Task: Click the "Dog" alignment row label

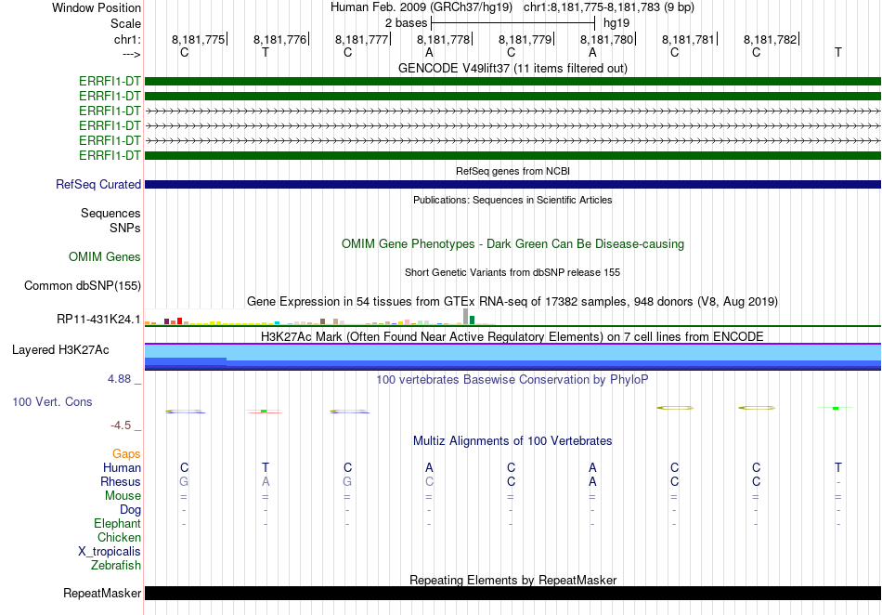Action: [x=131, y=510]
